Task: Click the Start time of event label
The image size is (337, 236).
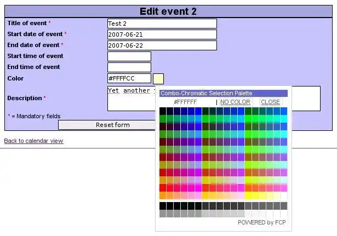Action: tap(36, 56)
